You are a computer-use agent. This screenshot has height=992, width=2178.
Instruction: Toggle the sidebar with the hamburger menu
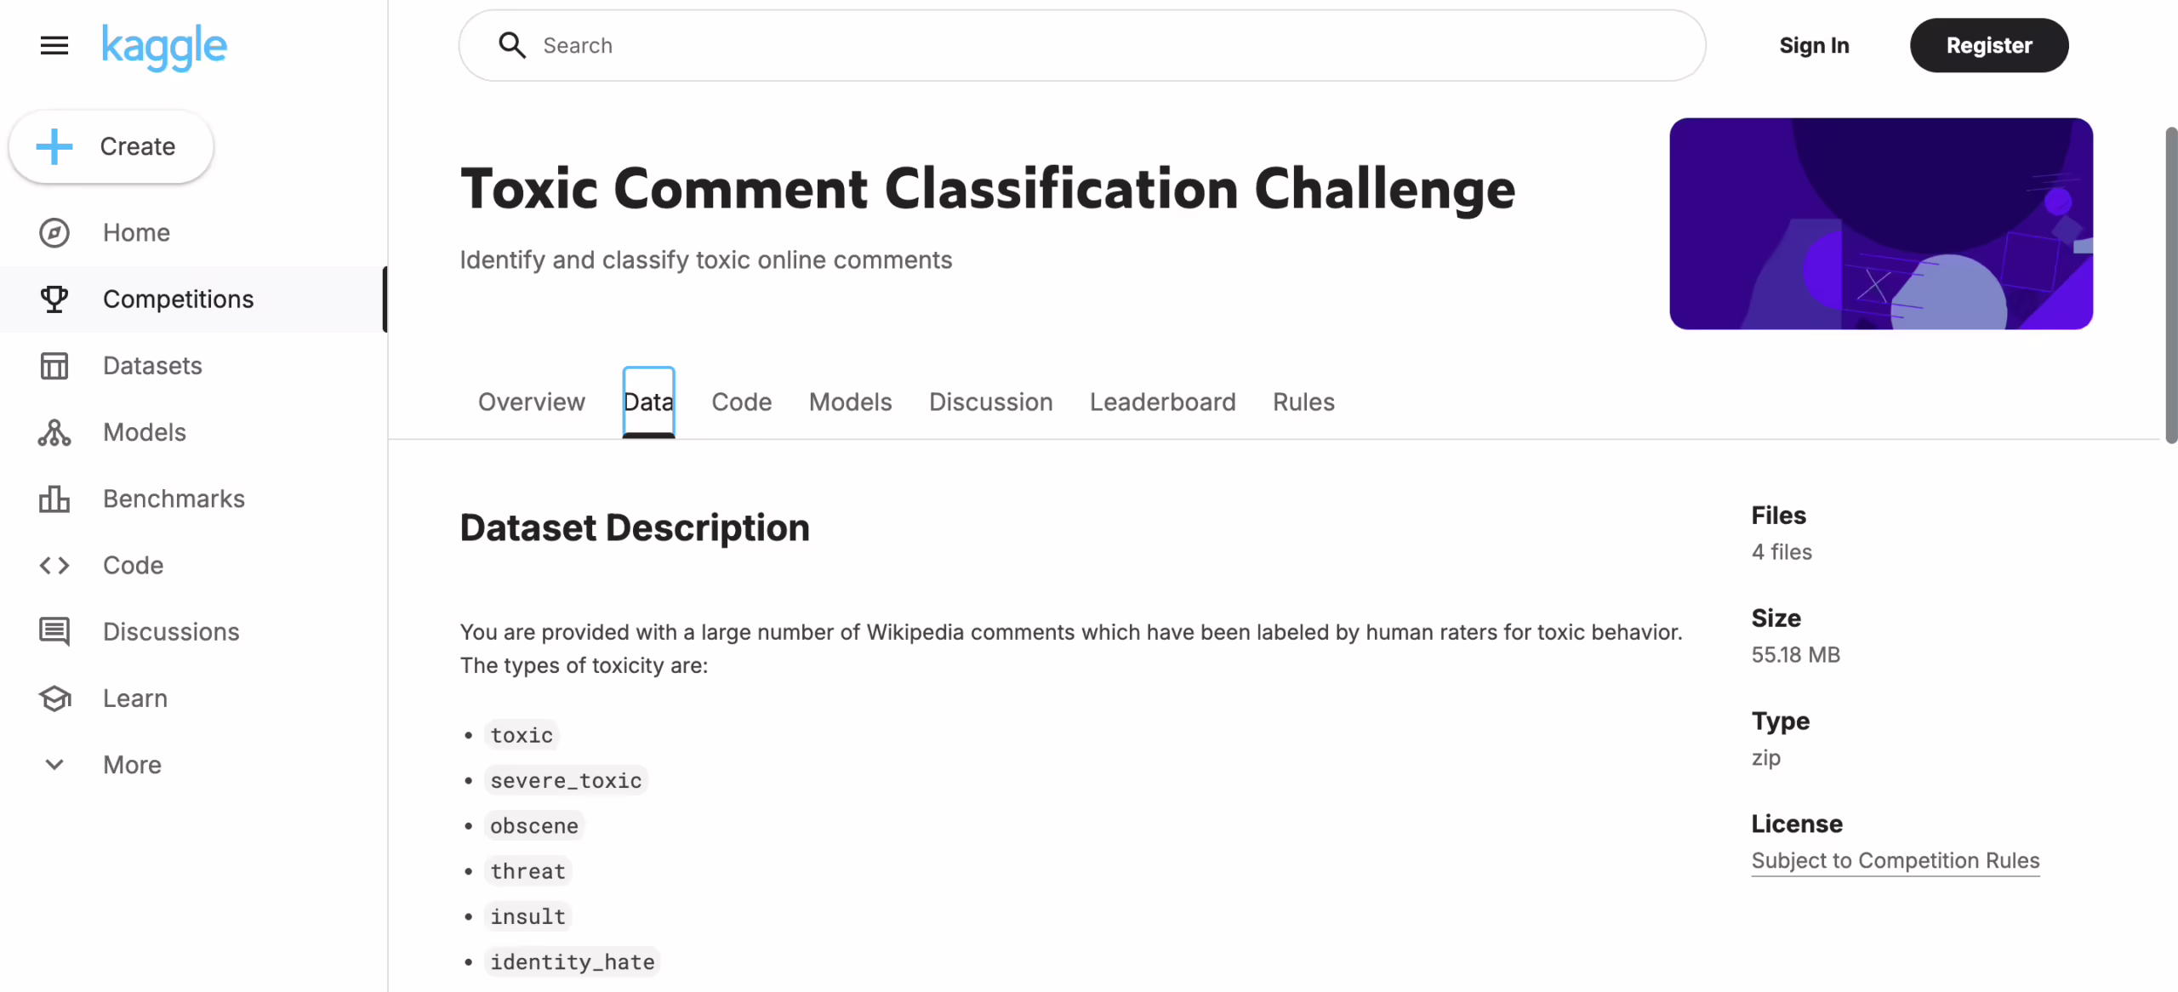point(54,45)
